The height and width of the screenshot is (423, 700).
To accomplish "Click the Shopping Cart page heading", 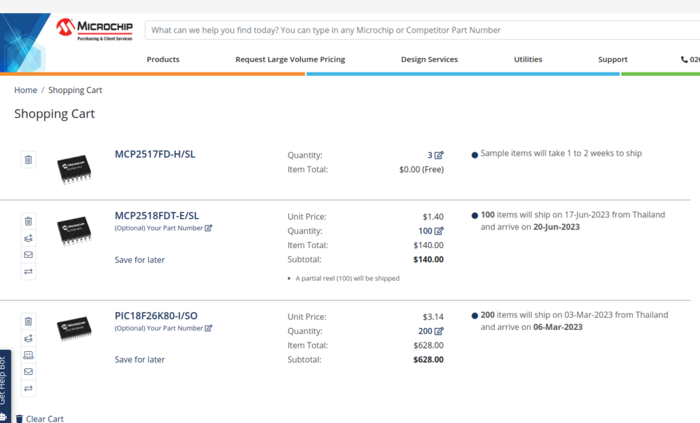I will (x=55, y=114).
